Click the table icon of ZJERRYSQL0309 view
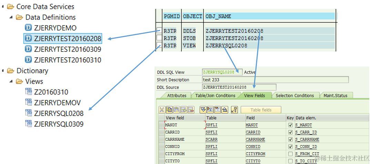372x164 pixels. [29, 124]
